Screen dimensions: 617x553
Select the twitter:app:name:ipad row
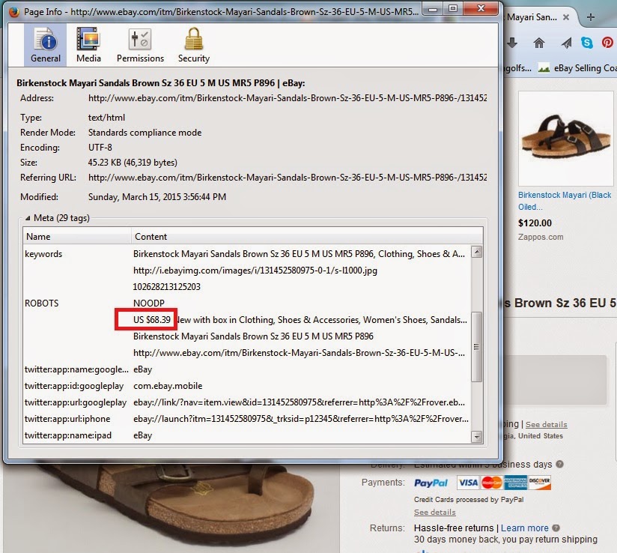pyautogui.click(x=246, y=435)
